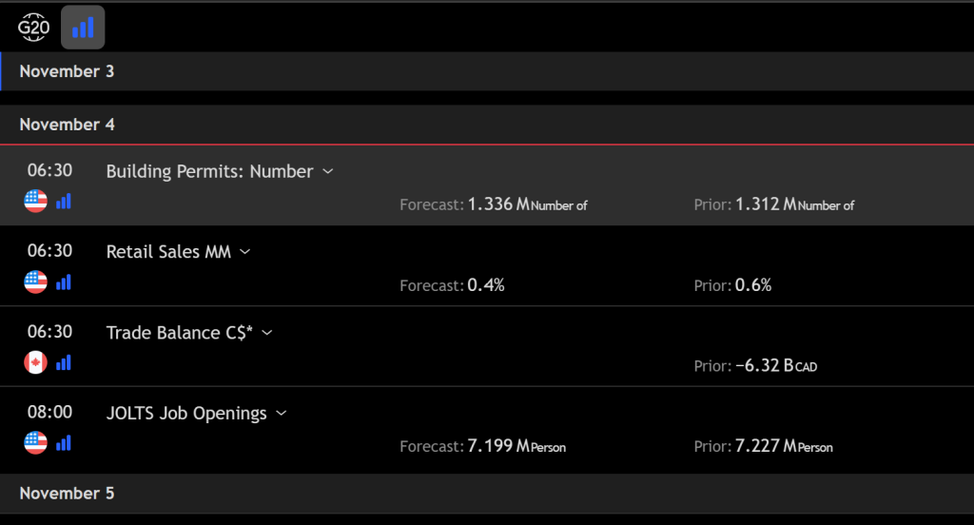Click importance bars icon for Building Permits
974x525 pixels.
64,202
